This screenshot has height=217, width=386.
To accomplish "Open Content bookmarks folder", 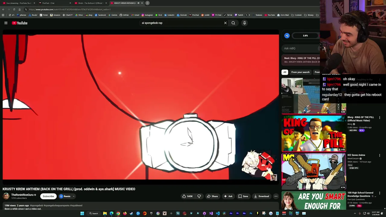I will click(x=296, y=15).
